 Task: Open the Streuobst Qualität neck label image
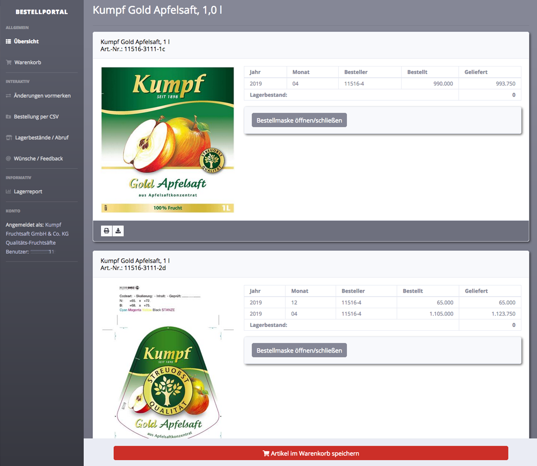coord(168,361)
